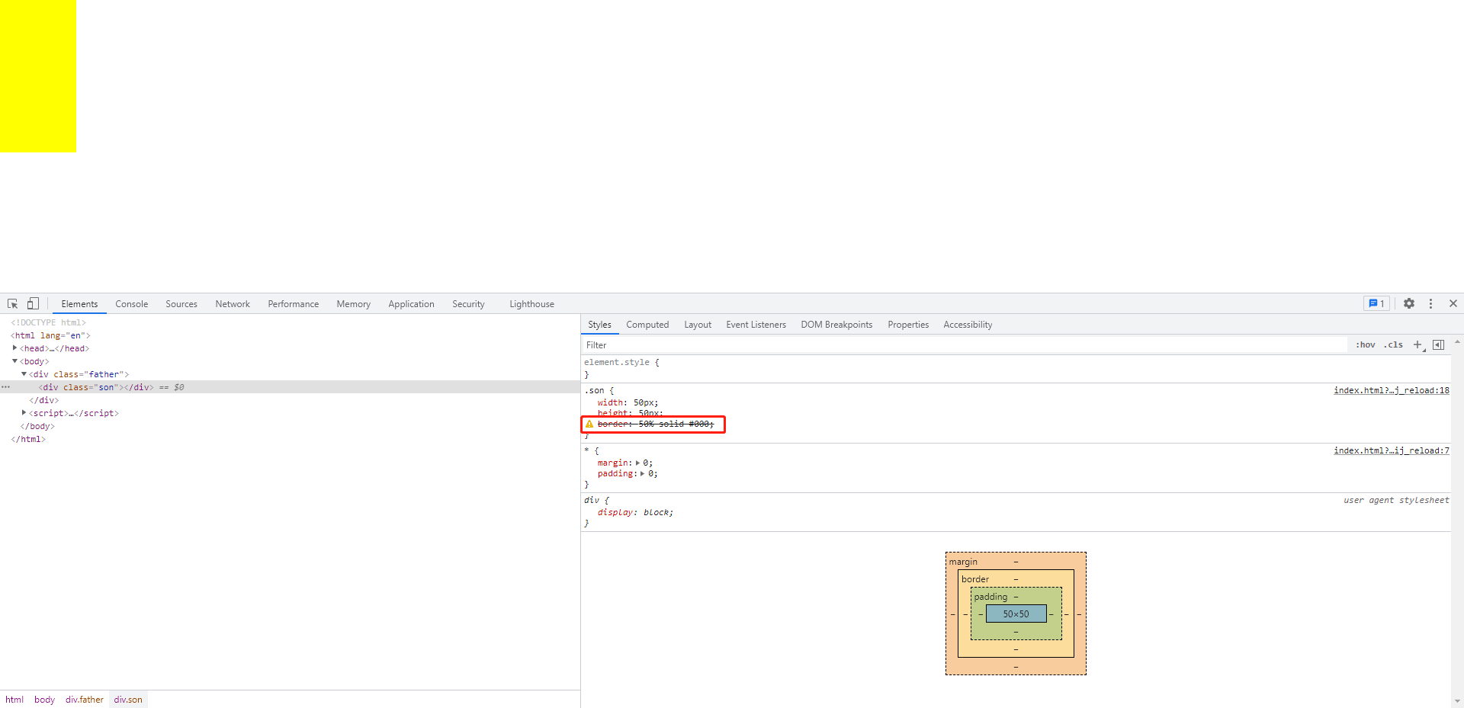
Task: Select the Event Listeners sub-tab
Action: (756, 325)
